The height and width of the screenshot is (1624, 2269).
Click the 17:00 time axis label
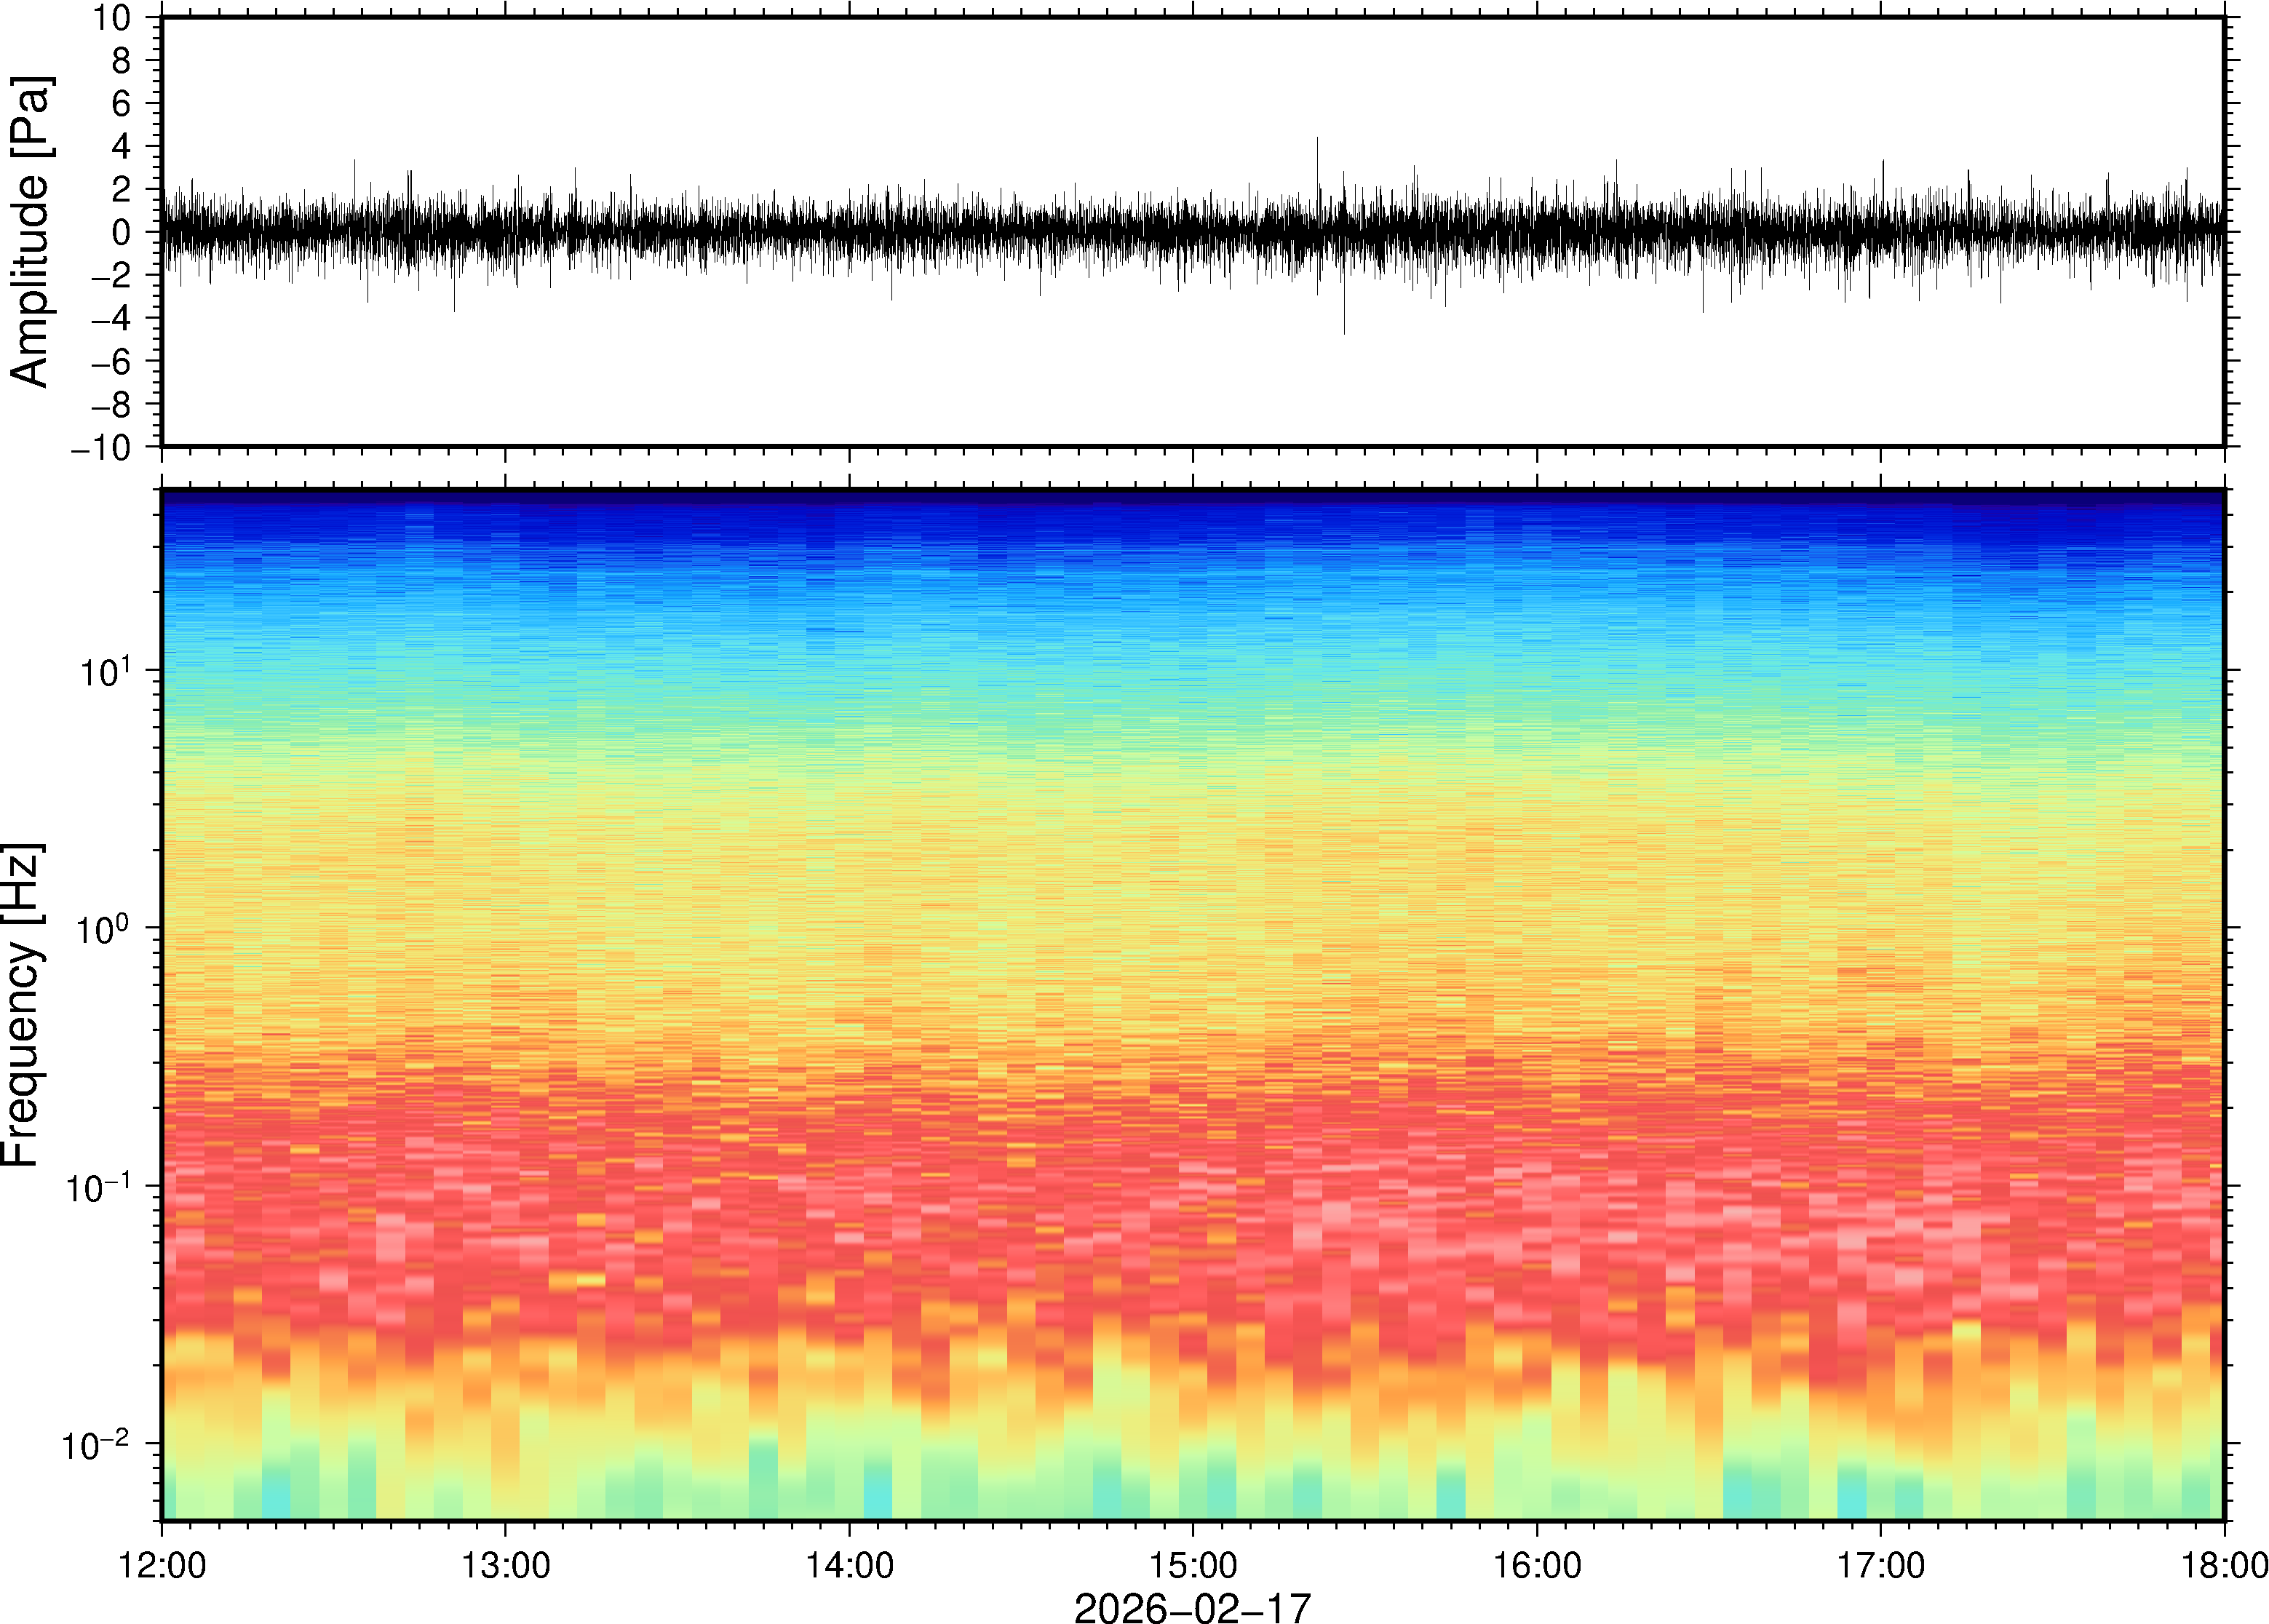[1880, 1565]
